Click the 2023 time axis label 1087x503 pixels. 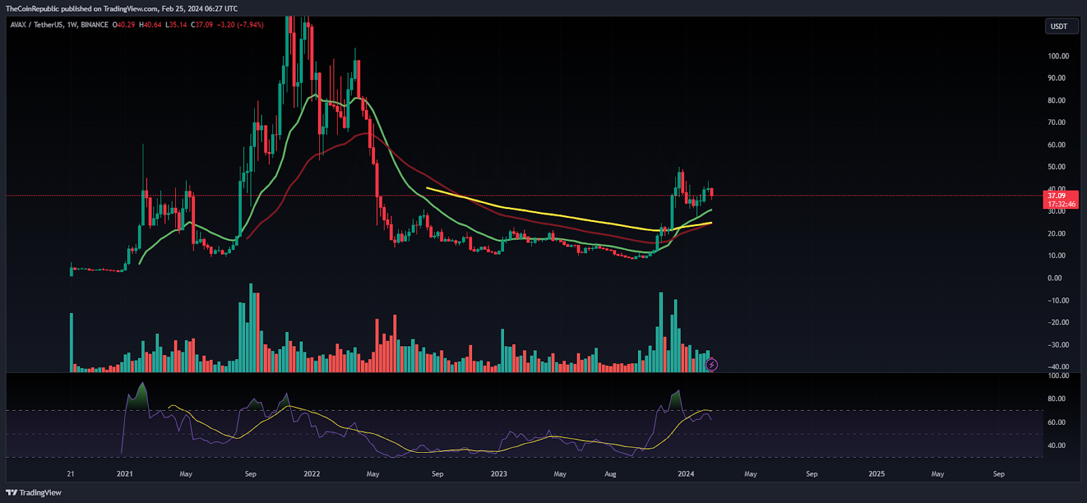coord(499,474)
